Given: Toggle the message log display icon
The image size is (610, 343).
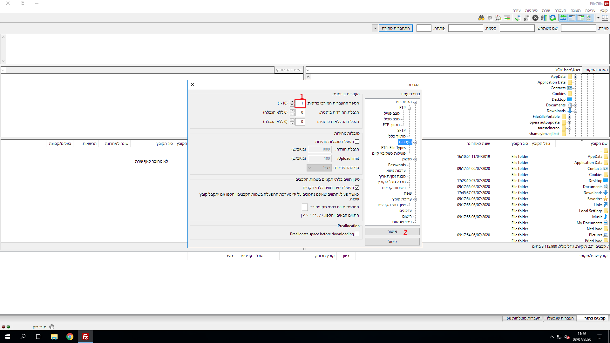Looking at the screenshot, I should pos(589,18).
